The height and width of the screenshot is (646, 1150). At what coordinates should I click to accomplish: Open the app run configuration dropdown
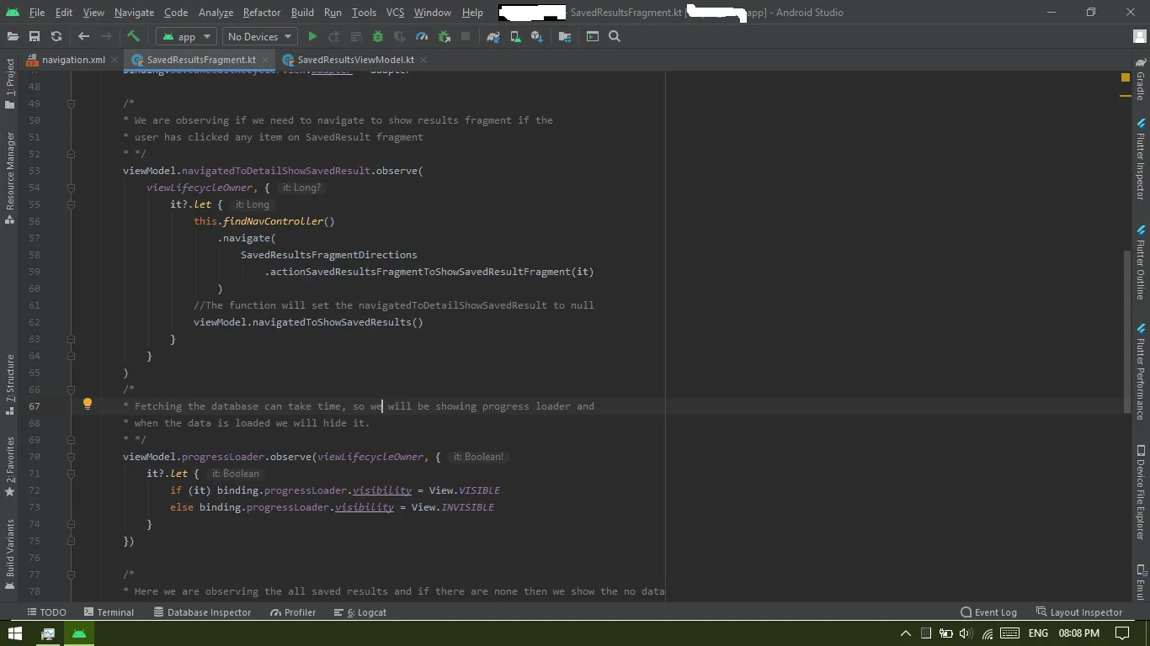click(x=186, y=36)
